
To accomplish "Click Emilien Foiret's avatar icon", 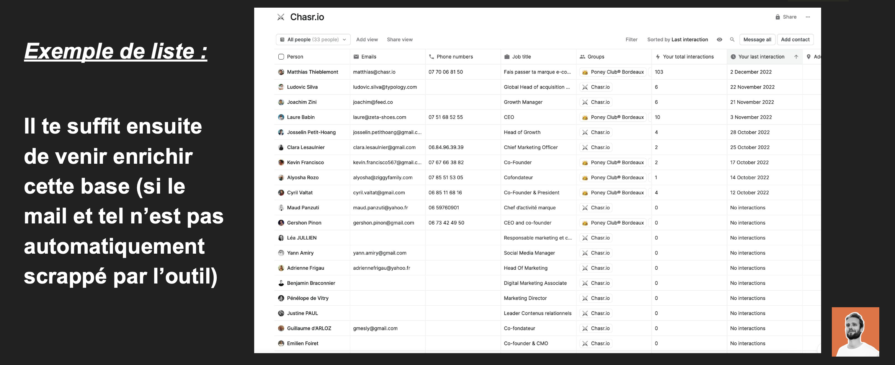I will [281, 343].
